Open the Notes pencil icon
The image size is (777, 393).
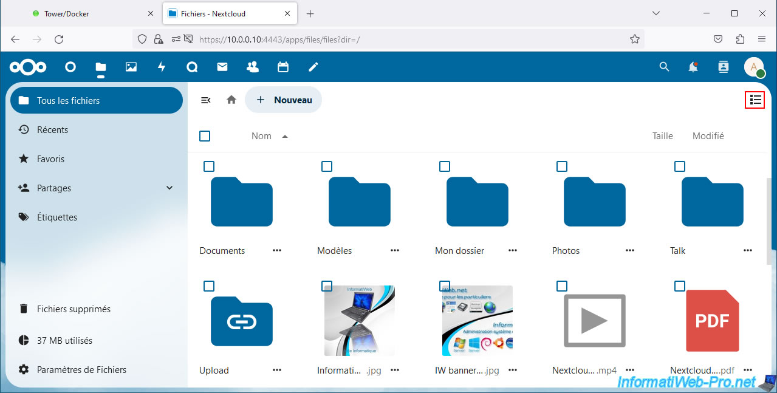tap(313, 67)
